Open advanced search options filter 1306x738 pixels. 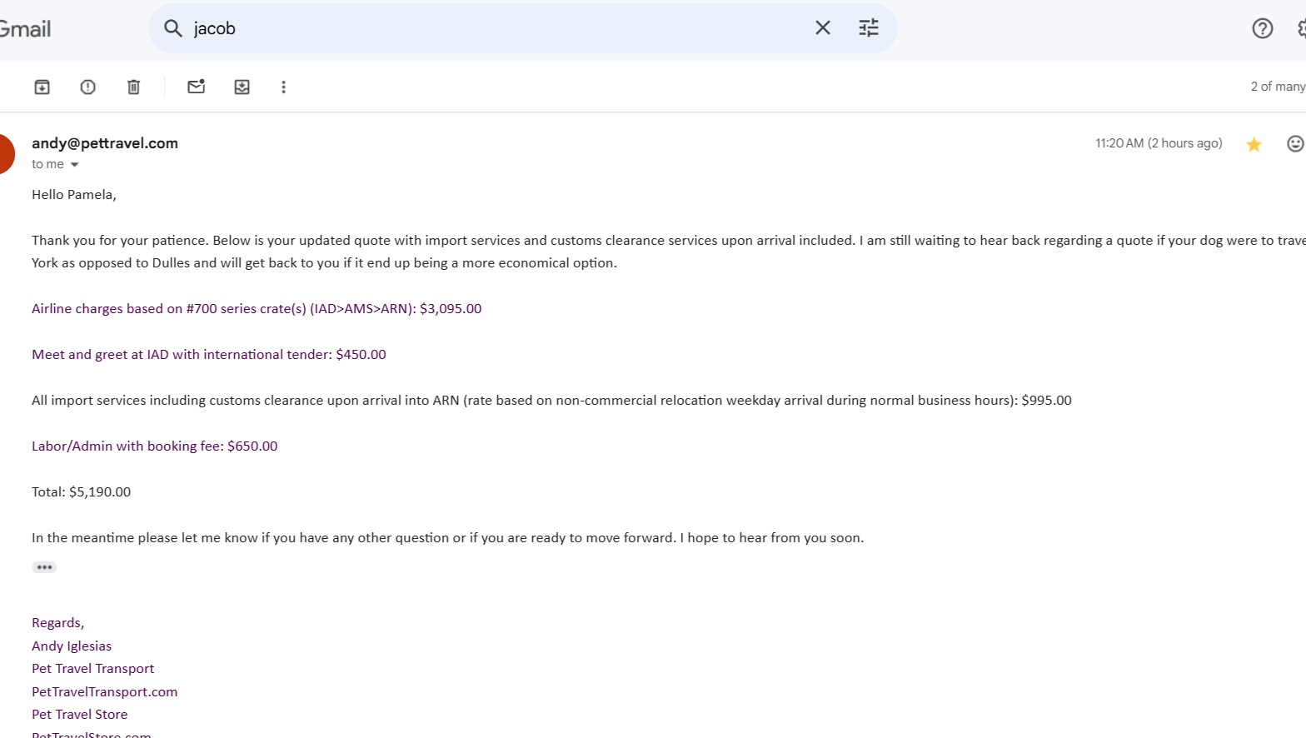tap(869, 28)
